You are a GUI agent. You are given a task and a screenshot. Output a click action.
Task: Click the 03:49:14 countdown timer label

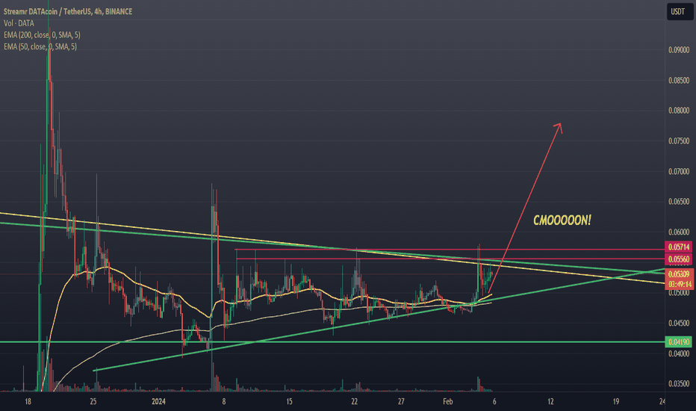(x=679, y=285)
